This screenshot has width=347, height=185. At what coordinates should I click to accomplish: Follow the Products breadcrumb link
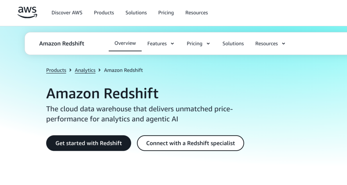56,70
